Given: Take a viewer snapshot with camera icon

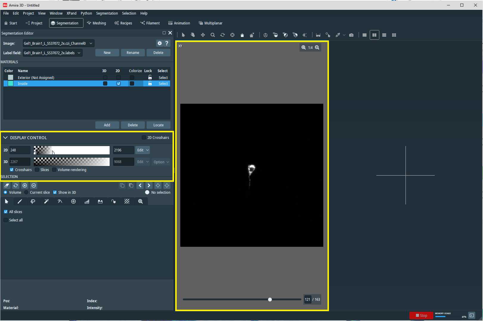Looking at the screenshot, I should 351,35.
